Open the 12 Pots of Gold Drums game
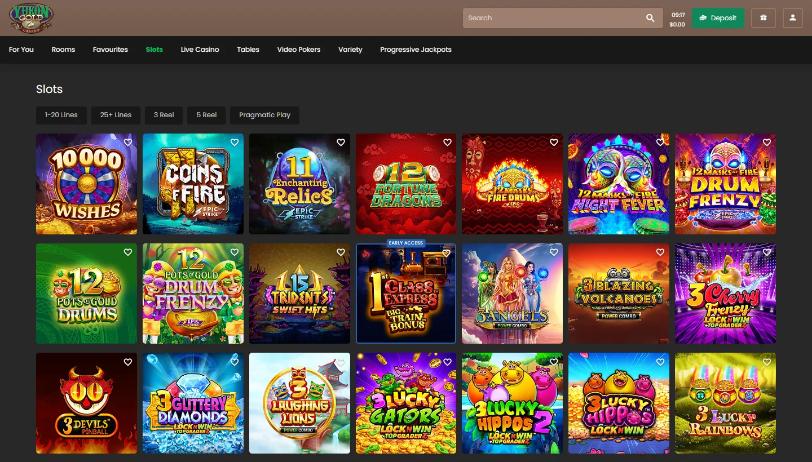This screenshot has width=812, height=462. (x=86, y=294)
